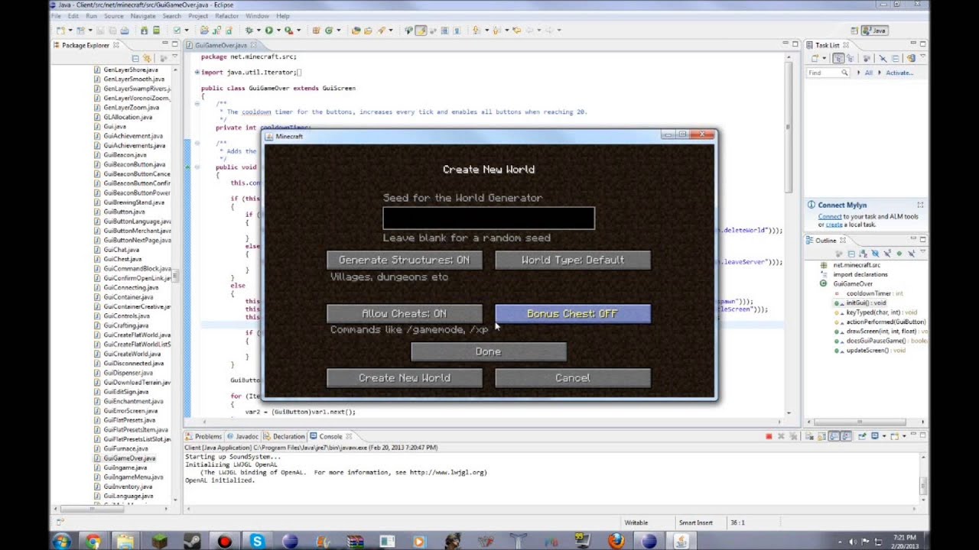
Task: Click the Package Explorer horizontal scrollbar
Action: pos(111,510)
